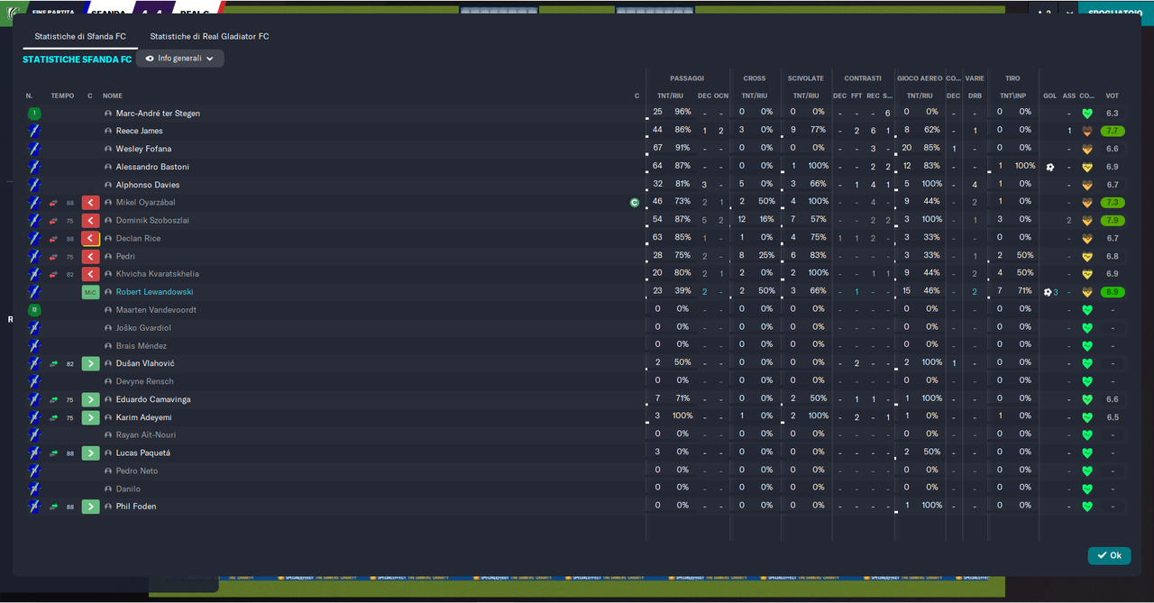Click the Pedro Neto substitute name

137,471
